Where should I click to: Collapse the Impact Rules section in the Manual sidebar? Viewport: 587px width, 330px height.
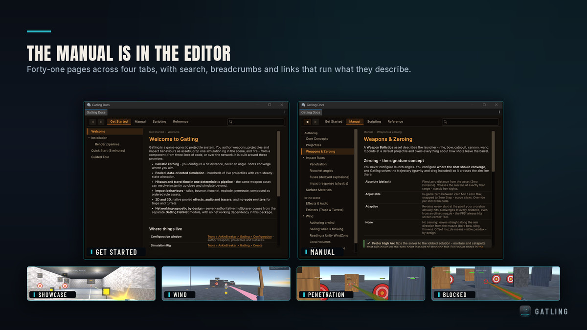304,158
